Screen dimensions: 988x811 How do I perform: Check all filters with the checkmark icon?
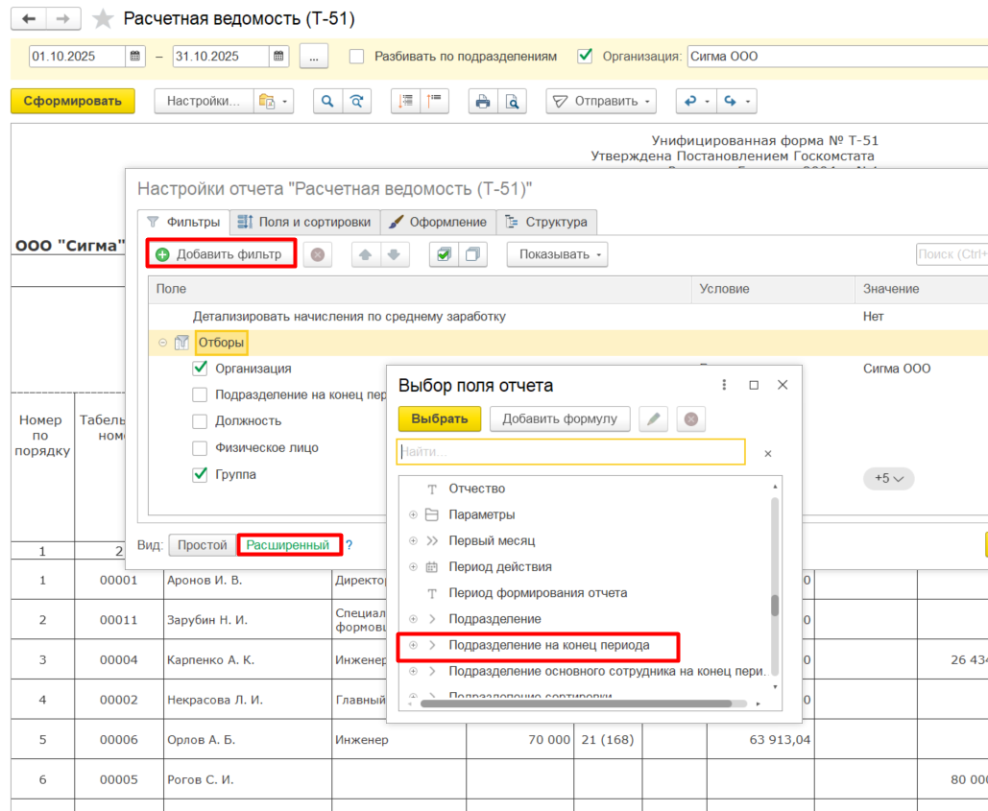click(444, 254)
